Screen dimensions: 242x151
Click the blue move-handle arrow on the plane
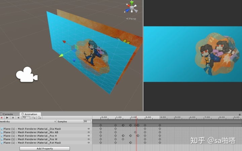pyautogui.click(x=74, y=60)
